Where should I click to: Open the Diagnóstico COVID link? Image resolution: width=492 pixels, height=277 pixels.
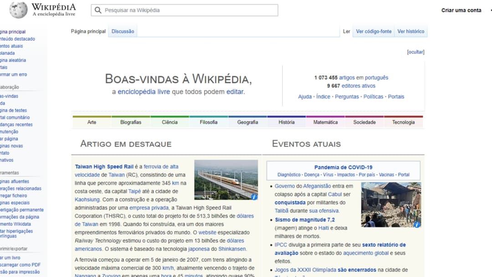289,175
